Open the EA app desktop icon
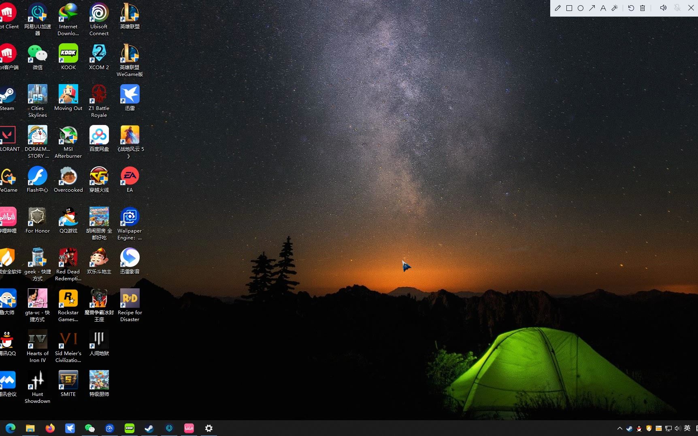The width and height of the screenshot is (698, 436). tap(130, 180)
